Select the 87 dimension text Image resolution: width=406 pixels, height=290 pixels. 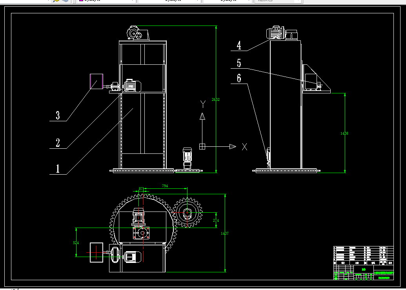click(141, 189)
